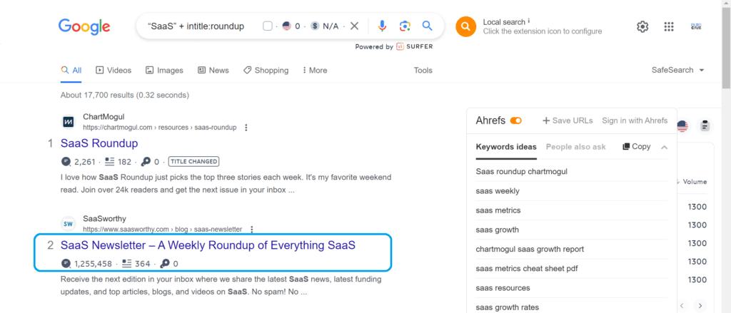Screen dimensions: 731x313
Task: Click the SaaSworthy favicon
Action: tap(68, 224)
